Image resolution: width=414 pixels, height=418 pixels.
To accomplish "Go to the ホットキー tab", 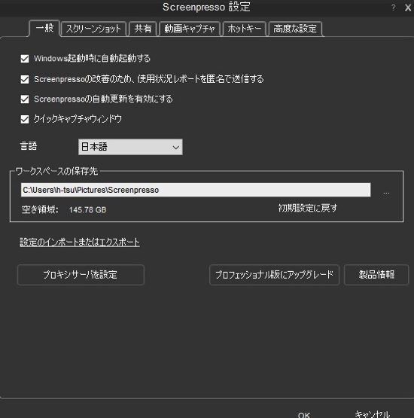I will click(x=245, y=29).
